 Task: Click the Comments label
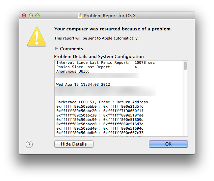(71, 49)
